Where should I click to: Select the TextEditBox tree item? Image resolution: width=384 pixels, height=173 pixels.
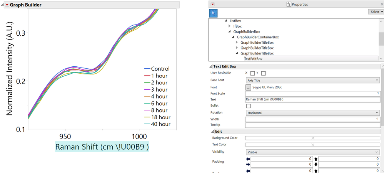coord(254,59)
